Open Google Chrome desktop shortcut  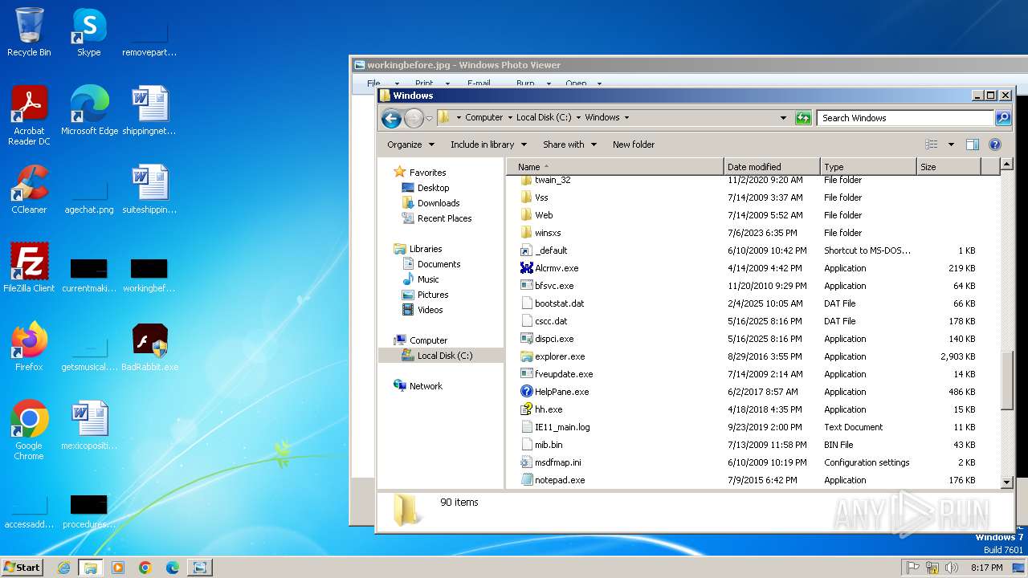coord(29,430)
